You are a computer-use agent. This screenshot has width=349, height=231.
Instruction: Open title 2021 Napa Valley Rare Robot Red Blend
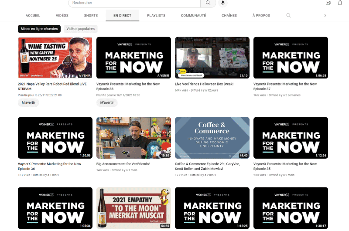click(52, 86)
